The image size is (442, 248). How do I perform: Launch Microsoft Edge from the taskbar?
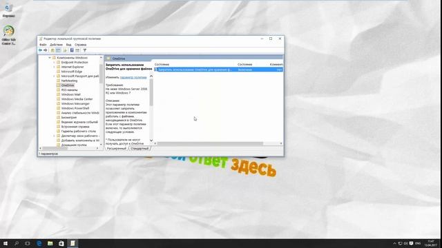pos(39,243)
